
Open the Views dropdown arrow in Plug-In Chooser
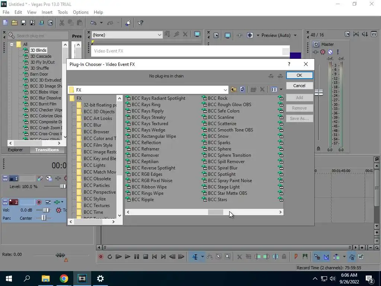[281, 89]
